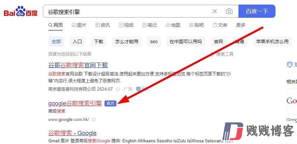Open the 更多 tab menu
Screen dimensions: 297x144
coord(241,25)
